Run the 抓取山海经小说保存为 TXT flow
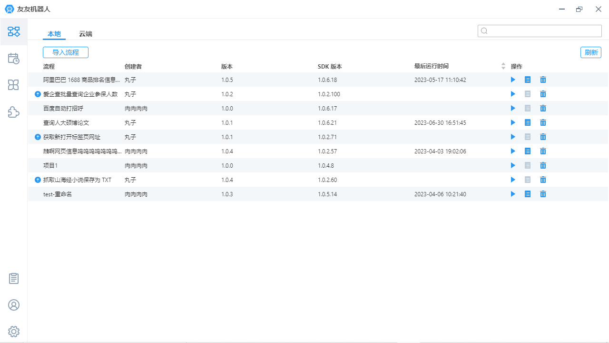This screenshot has width=609, height=343. (x=513, y=180)
